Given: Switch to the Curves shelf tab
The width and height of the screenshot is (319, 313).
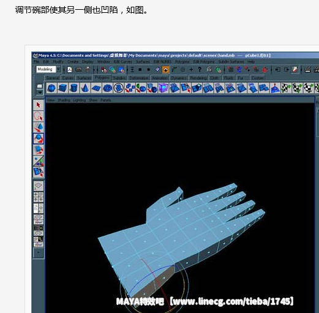Looking at the screenshot, I should coord(68,78).
